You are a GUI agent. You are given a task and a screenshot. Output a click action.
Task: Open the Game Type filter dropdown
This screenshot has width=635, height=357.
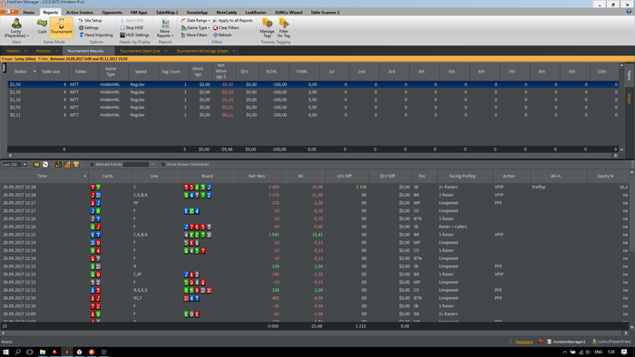coord(196,27)
